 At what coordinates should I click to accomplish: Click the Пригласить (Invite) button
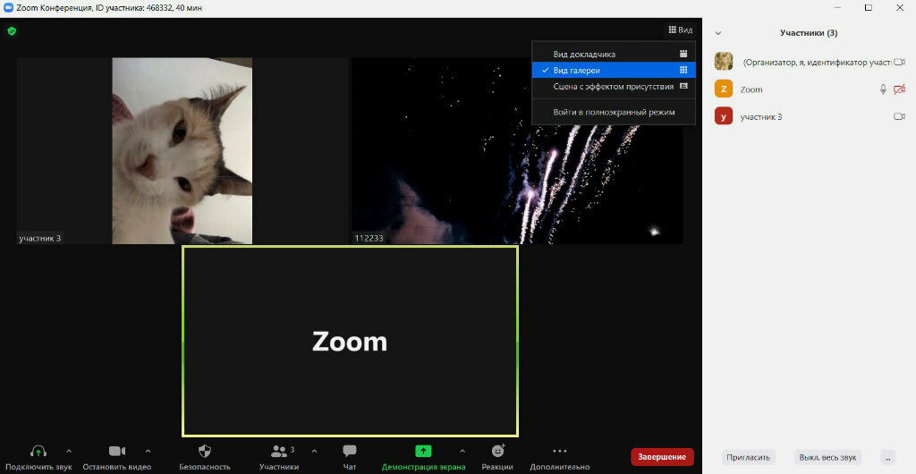(x=748, y=457)
